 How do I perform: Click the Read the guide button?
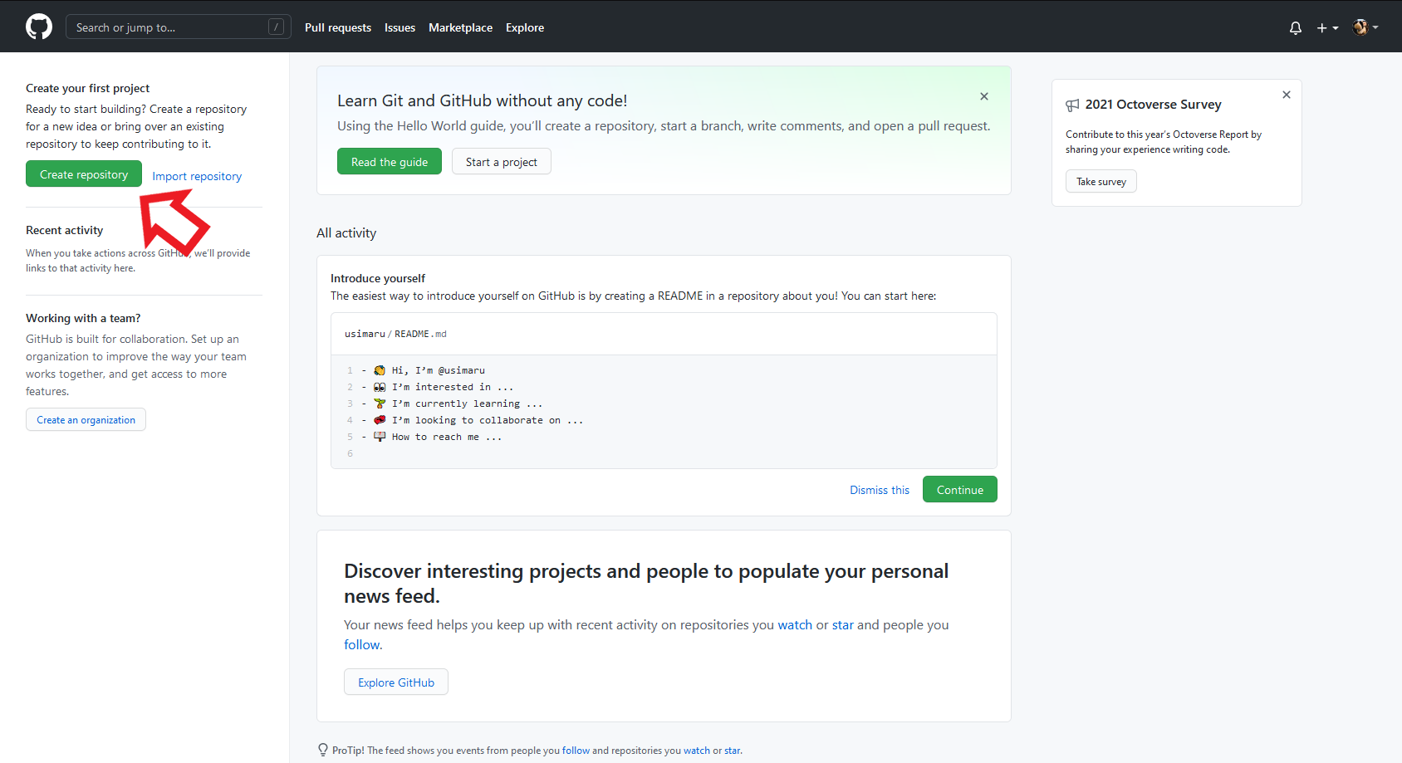[x=390, y=162]
